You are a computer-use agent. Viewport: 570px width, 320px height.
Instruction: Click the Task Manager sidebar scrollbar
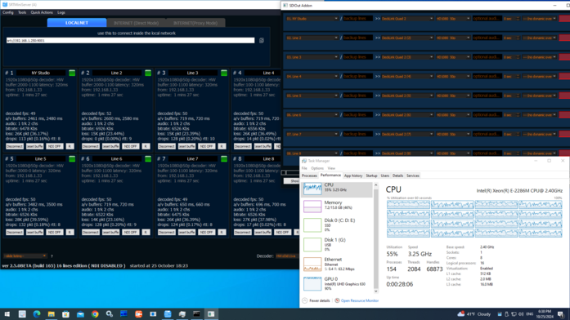(376, 238)
